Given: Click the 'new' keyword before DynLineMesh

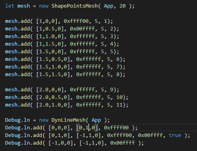Looking at the screenshot, I should pos(44,120).
